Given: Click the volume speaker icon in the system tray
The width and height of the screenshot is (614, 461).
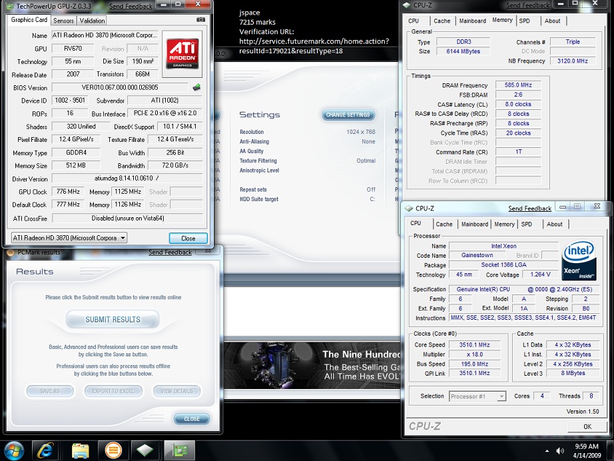Looking at the screenshot, I should tap(560, 451).
